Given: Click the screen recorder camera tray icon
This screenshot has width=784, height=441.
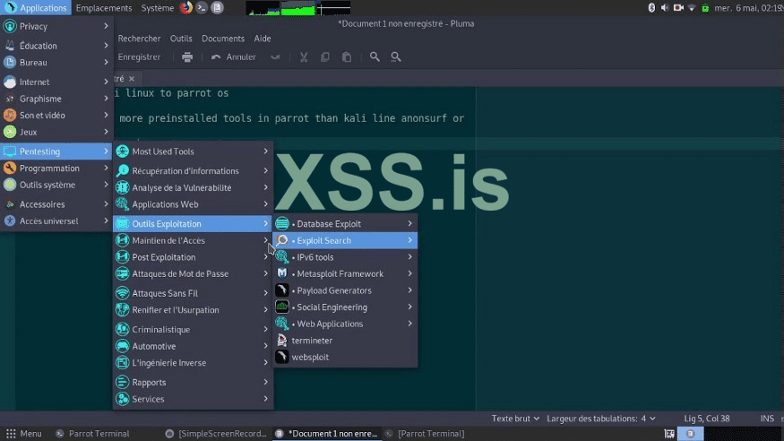Looking at the screenshot, I should [678, 7].
